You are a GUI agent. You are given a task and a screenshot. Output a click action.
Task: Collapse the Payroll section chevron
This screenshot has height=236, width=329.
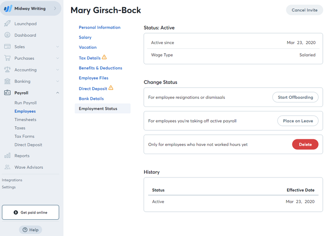pyautogui.click(x=58, y=93)
